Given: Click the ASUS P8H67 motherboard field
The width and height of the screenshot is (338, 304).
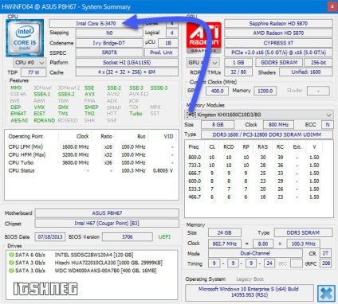Looking at the screenshot, I should click(107, 213).
